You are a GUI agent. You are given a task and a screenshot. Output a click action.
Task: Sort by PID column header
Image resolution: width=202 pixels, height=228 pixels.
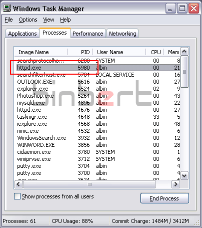[80, 52]
